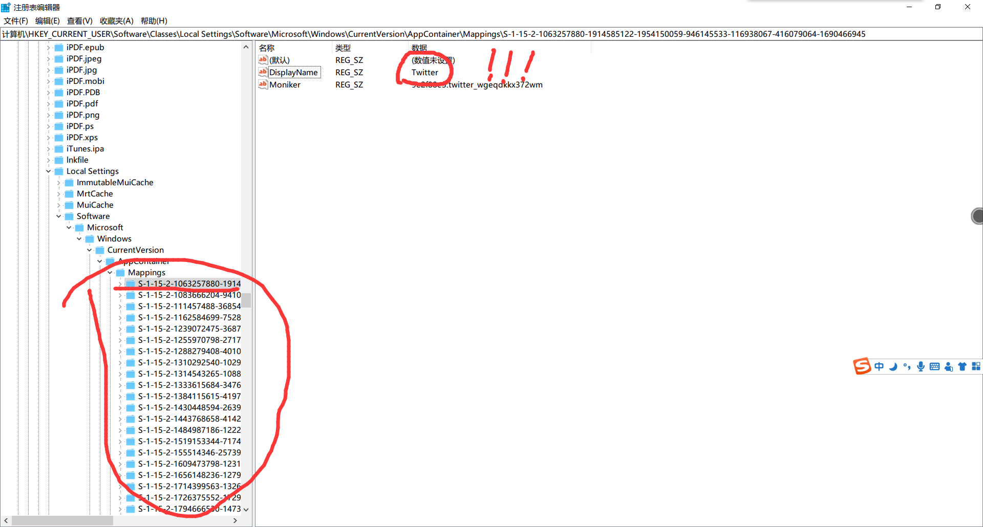Open the 查看(V) menu
This screenshot has height=527, width=983.
[80, 21]
